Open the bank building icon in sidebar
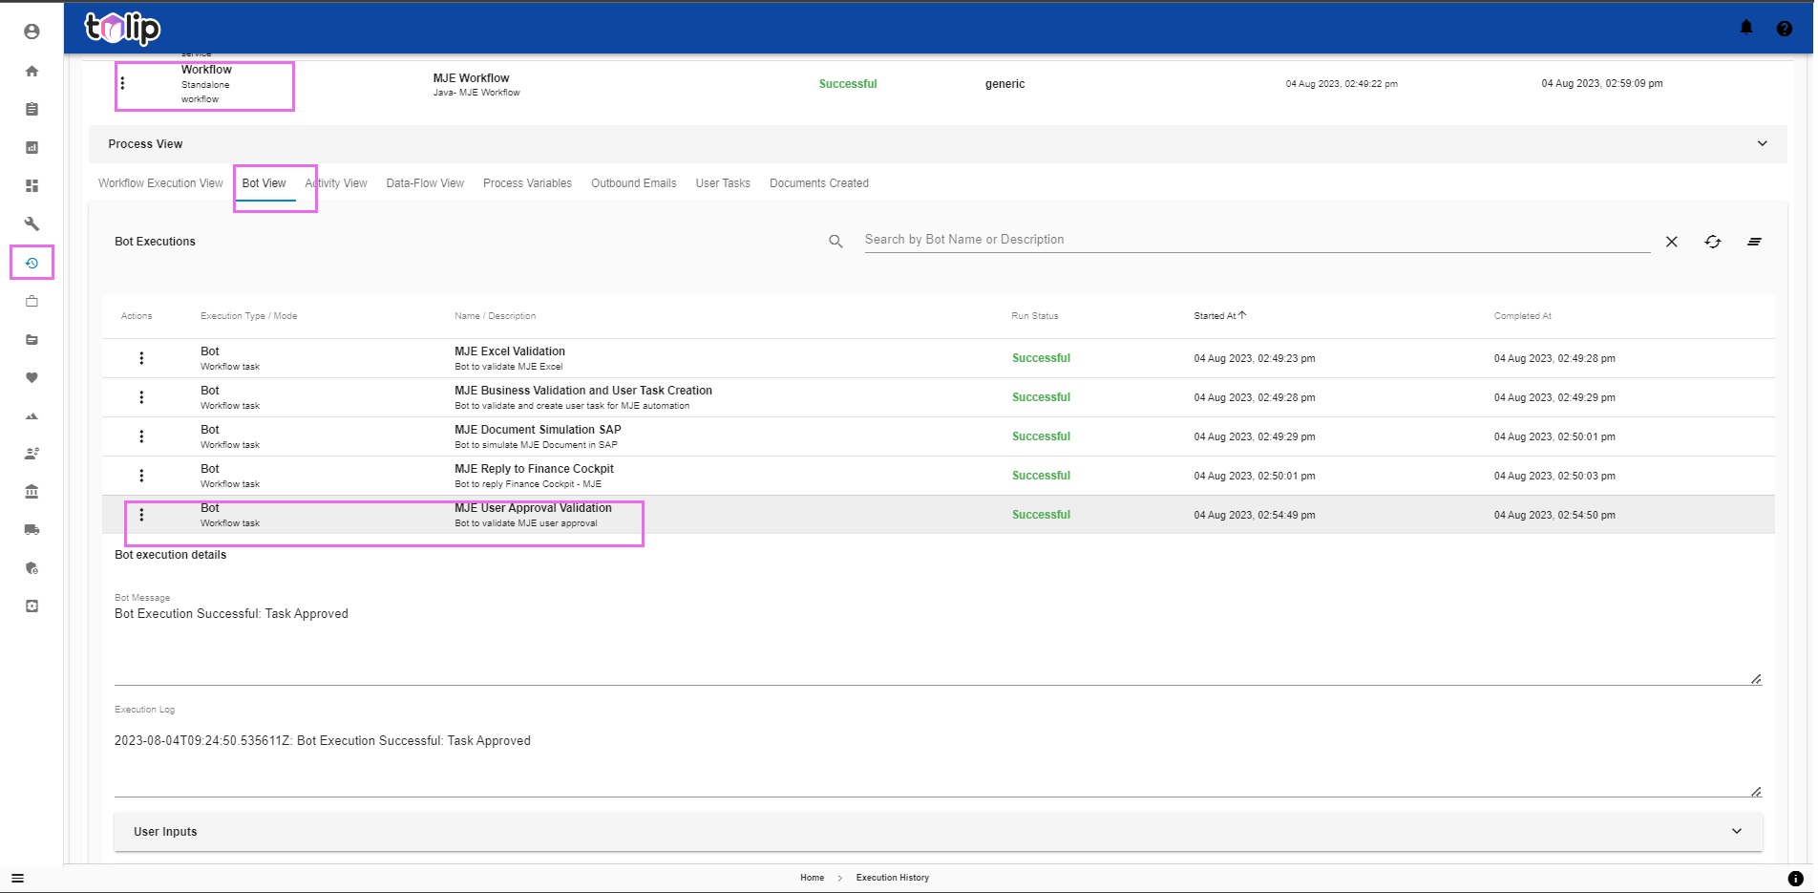 [32, 492]
